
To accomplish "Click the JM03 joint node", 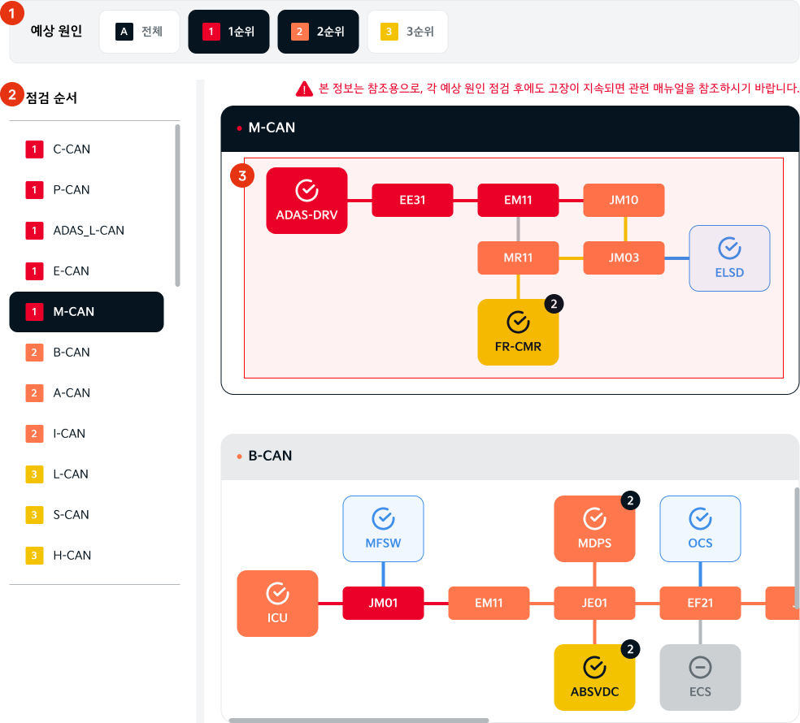I will [x=624, y=258].
